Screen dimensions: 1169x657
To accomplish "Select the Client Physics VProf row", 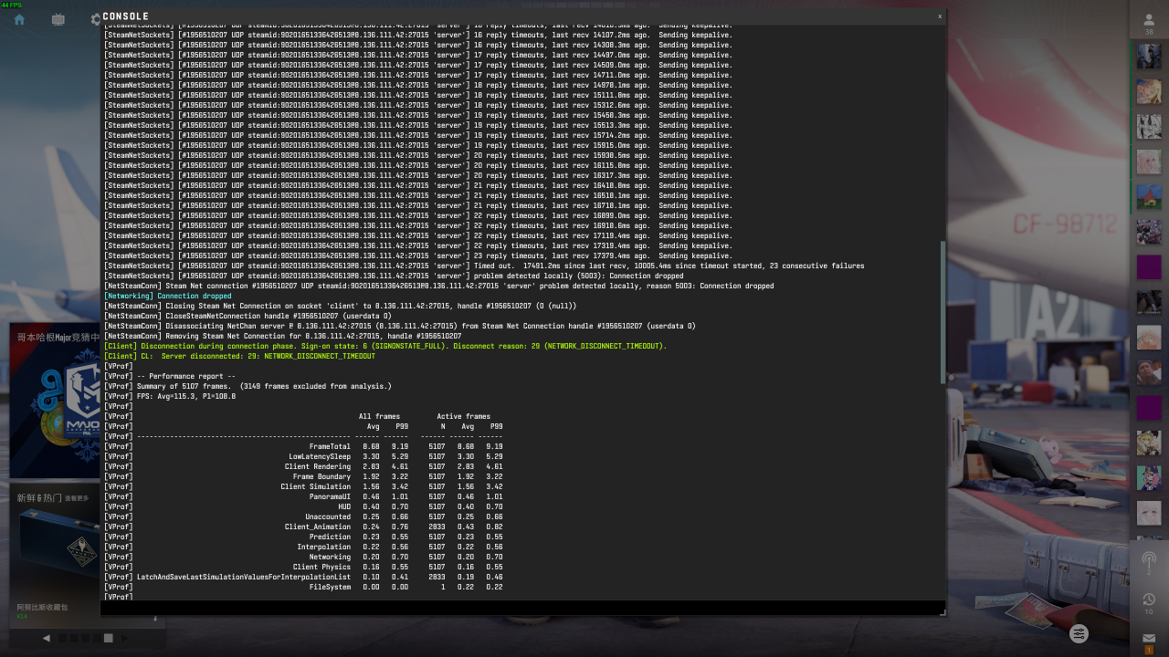I will click(x=303, y=567).
